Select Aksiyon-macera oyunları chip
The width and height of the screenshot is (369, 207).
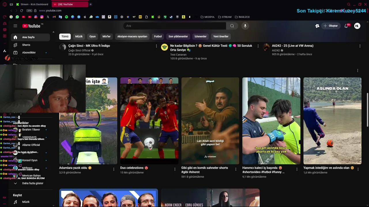[x=132, y=37]
